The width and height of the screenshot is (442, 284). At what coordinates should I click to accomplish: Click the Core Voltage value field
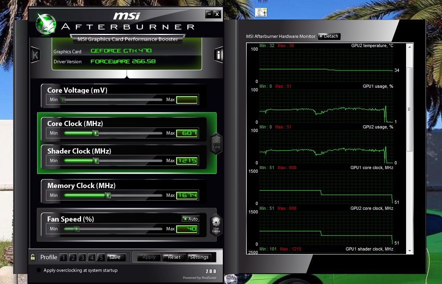[x=187, y=100]
